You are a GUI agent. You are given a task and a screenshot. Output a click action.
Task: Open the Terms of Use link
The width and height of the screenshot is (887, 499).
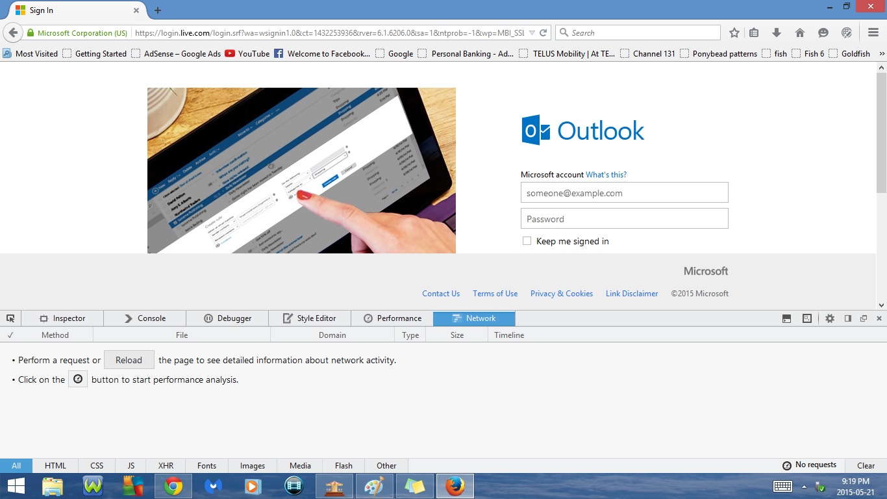[495, 294]
